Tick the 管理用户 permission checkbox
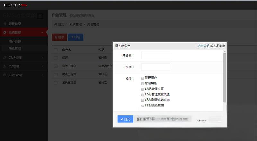Image resolution: width=257 pixels, height=141 pixels. (x=142, y=78)
